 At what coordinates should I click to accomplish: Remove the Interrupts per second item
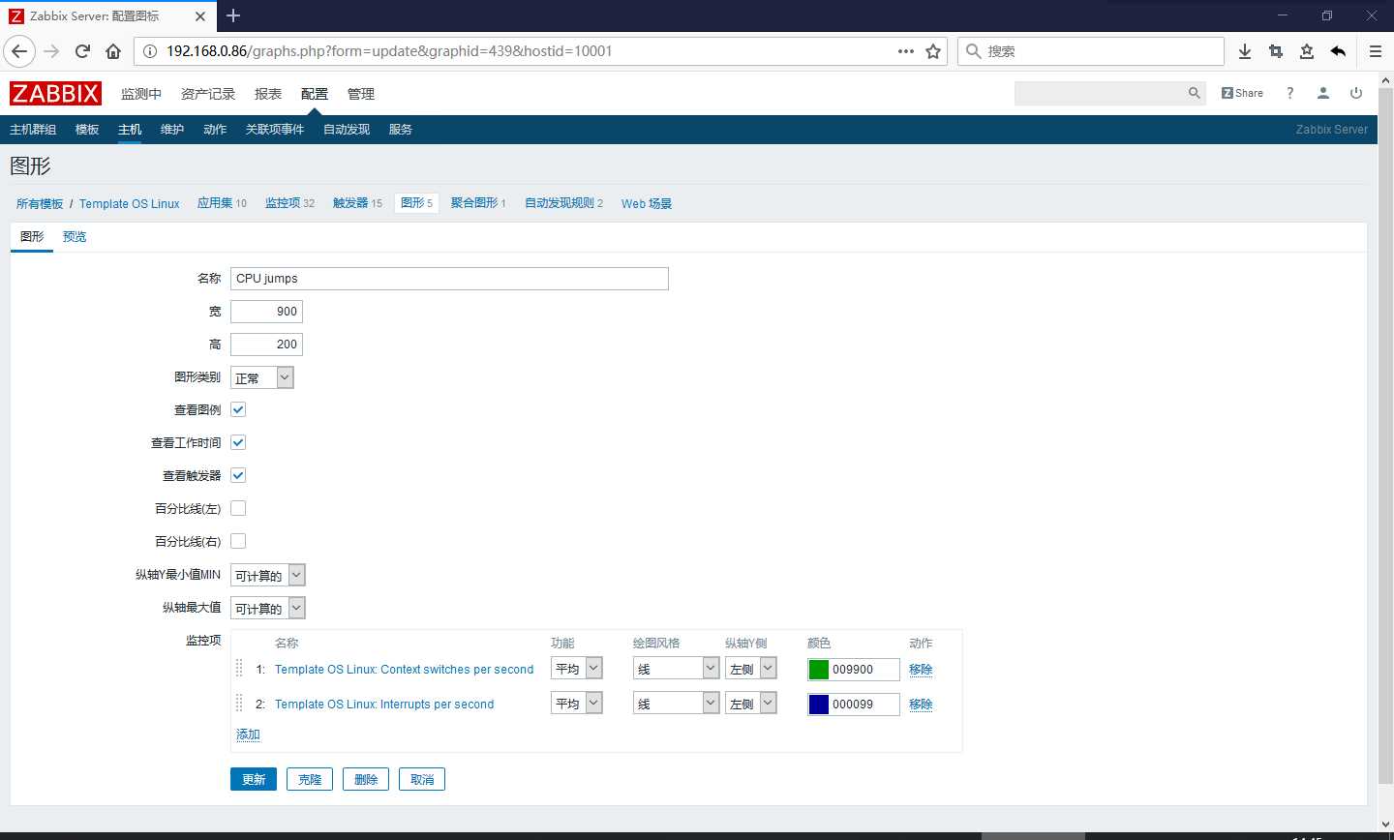(x=921, y=705)
